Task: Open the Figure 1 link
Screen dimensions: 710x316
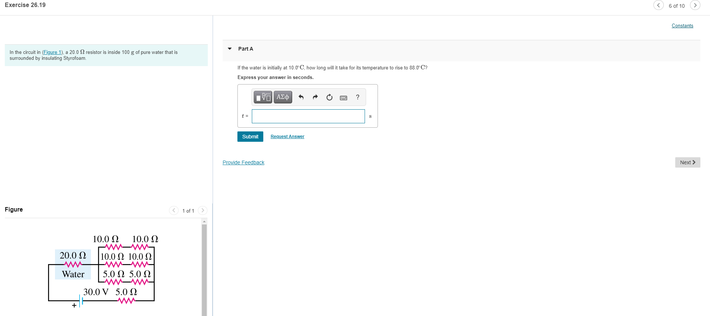Action: 53,52
